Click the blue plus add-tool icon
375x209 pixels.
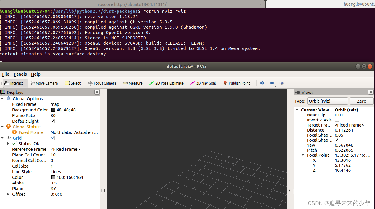point(262,83)
